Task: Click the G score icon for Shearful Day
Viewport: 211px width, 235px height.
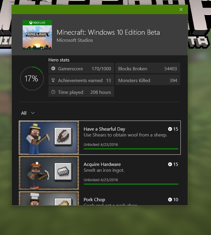Action: click(170, 129)
